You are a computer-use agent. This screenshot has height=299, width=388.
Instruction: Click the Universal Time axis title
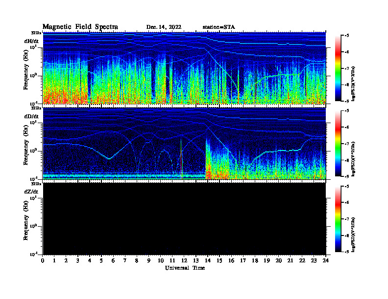coord(185,268)
